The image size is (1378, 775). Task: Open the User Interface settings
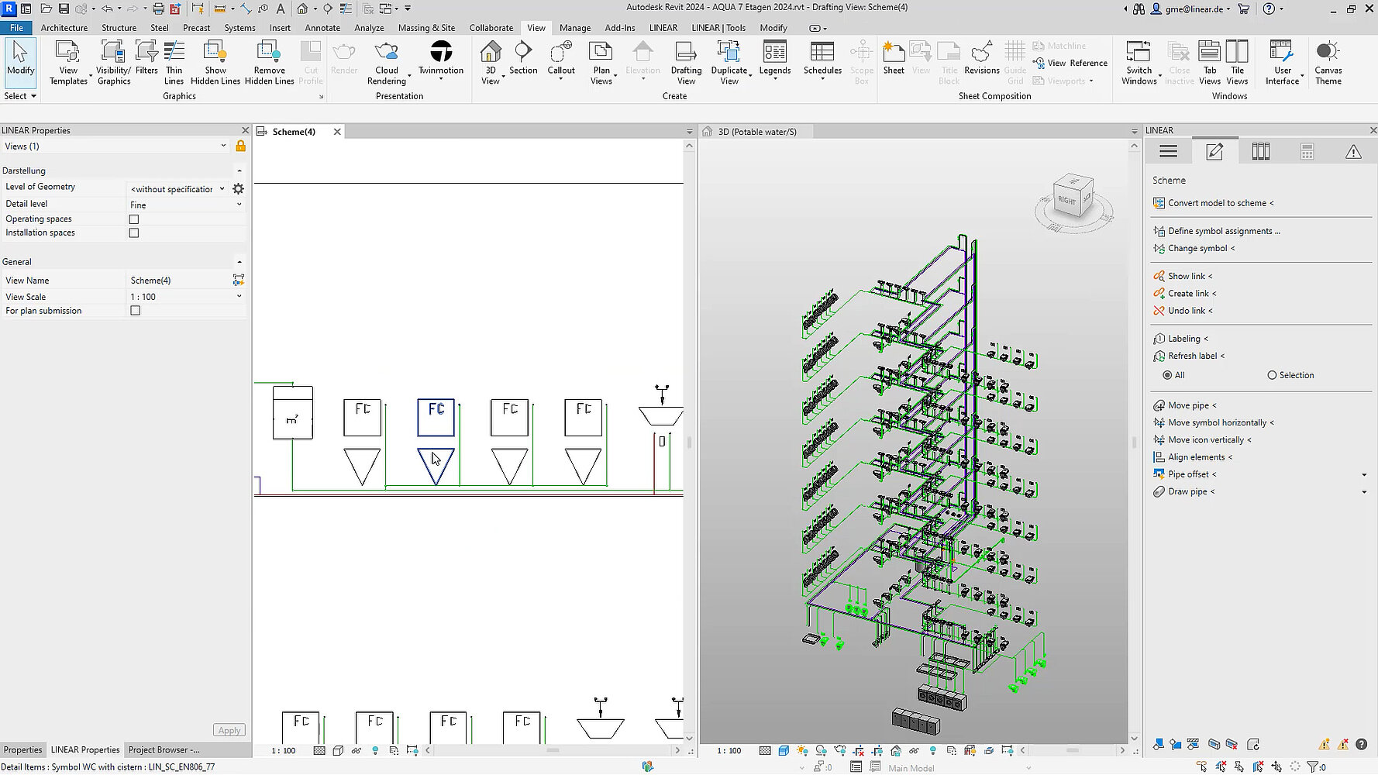pyautogui.click(x=1282, y=60)
